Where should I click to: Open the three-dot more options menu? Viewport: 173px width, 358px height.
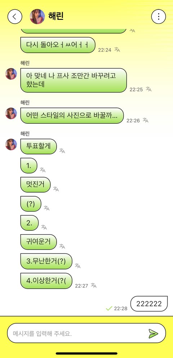pos(159,17)
